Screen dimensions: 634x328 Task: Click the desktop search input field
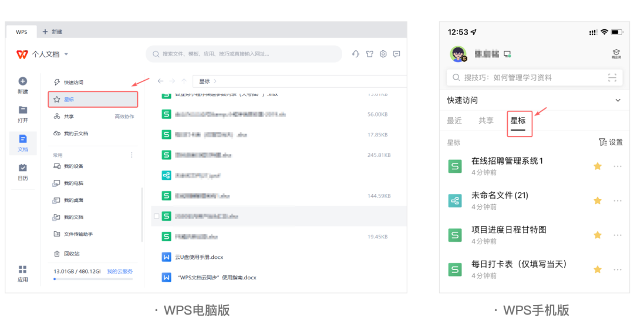tap(244, 54)
